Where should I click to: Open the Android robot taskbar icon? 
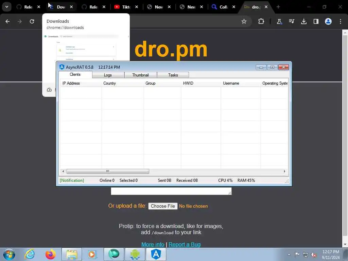135,254
